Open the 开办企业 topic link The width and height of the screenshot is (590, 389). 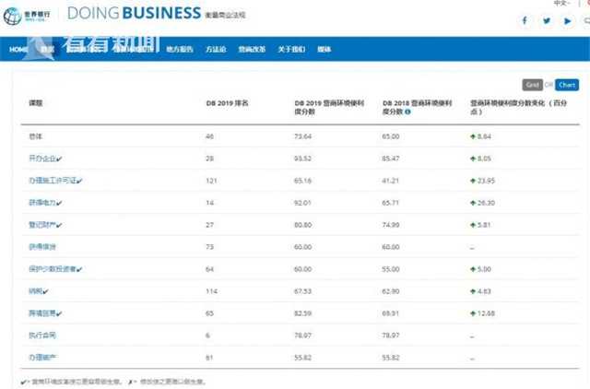tap(42, 159)
